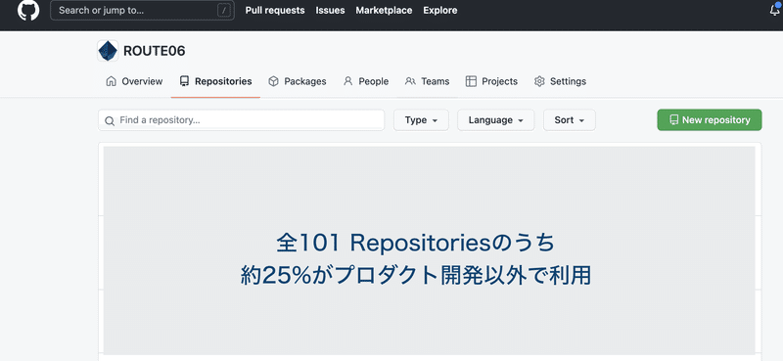Screen dimensions: 783x361
Task: Click the magnifier icon in repository search
Action: [x=110, y=121]
